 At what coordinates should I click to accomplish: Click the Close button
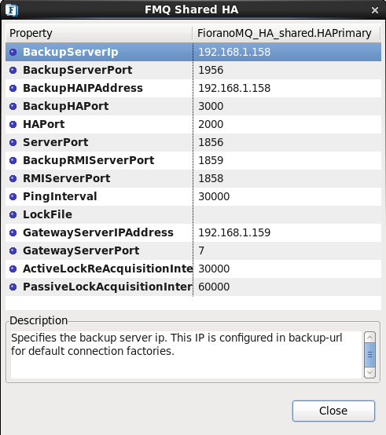pyautogui.click(x=333, y=411)
